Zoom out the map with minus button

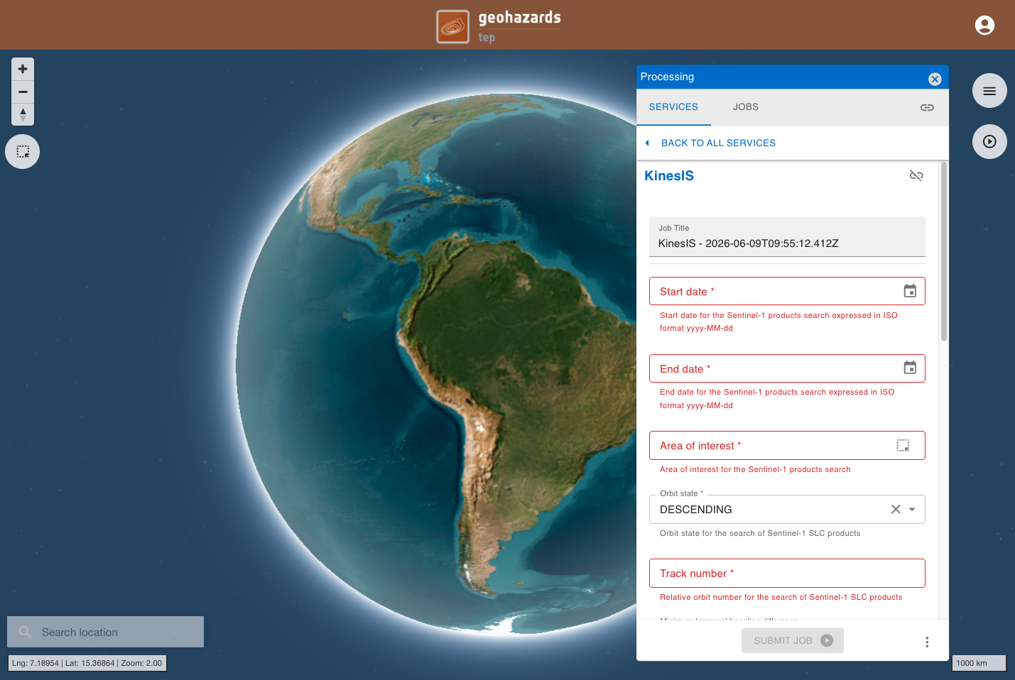(x=23, y=92)
